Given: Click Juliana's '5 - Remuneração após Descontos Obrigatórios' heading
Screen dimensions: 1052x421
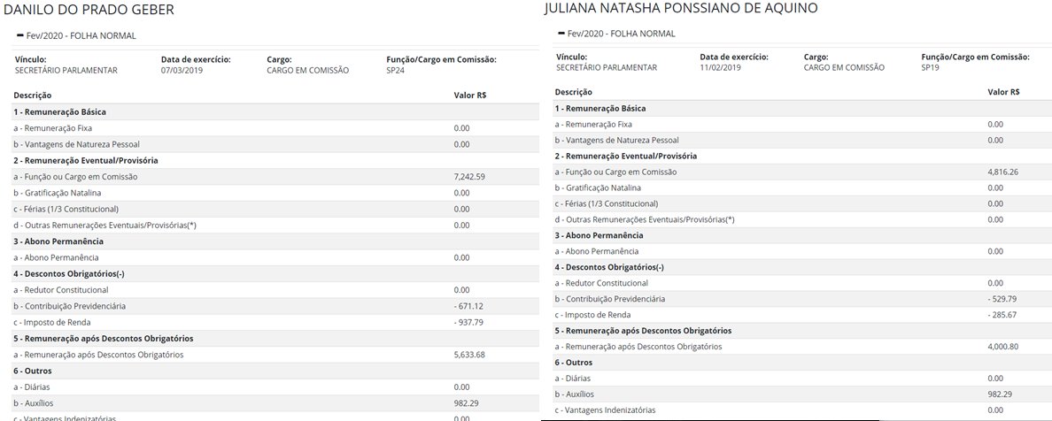Looking at the screenshot, I should point(643,331).
